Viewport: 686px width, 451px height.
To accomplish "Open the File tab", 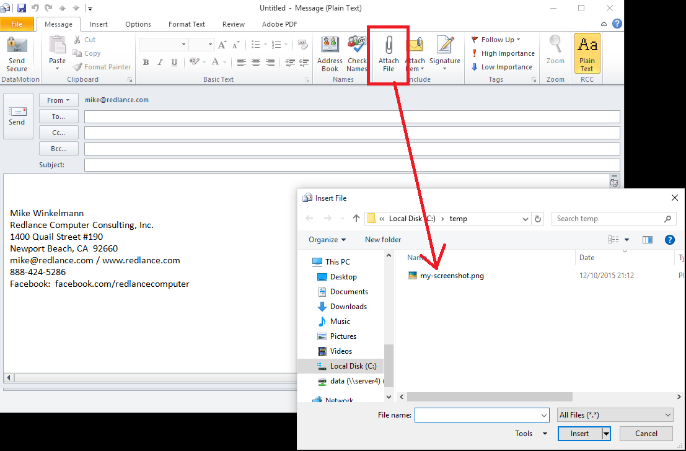I will tap(17, 24).
